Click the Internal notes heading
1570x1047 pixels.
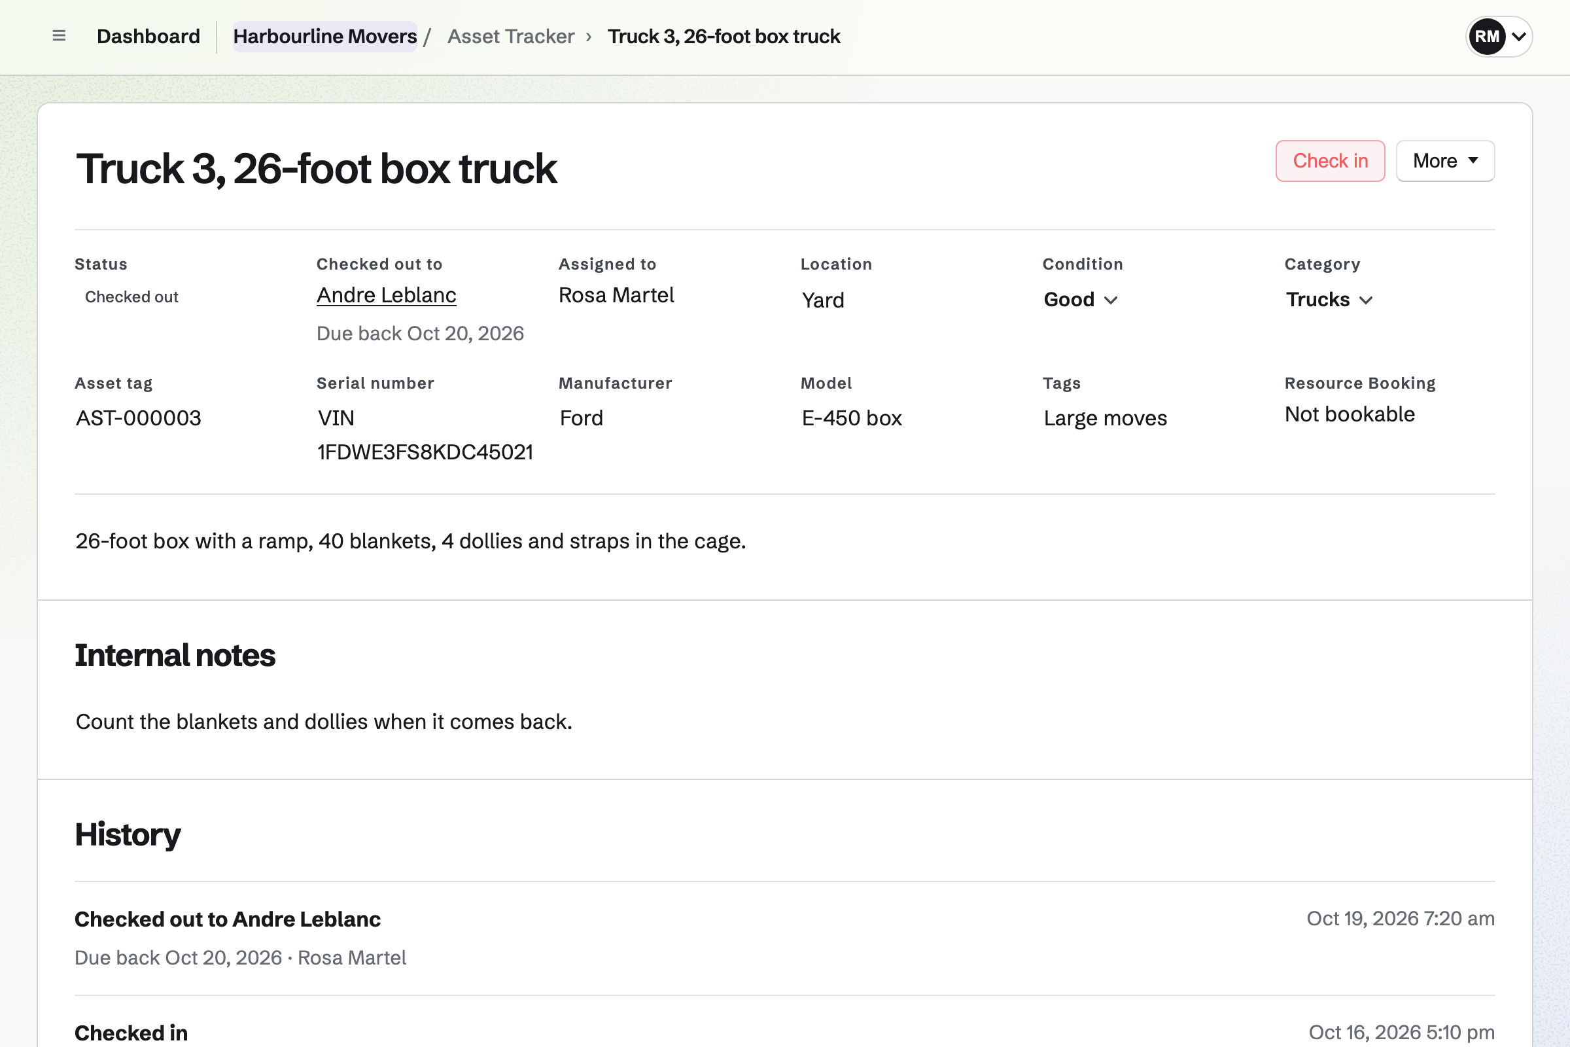pyautogui.click(x=175, y=655)
